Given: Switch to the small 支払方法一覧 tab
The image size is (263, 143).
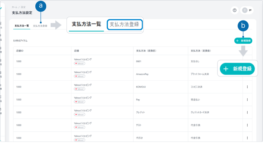Looking at the screenshot, I should point(22,26).
